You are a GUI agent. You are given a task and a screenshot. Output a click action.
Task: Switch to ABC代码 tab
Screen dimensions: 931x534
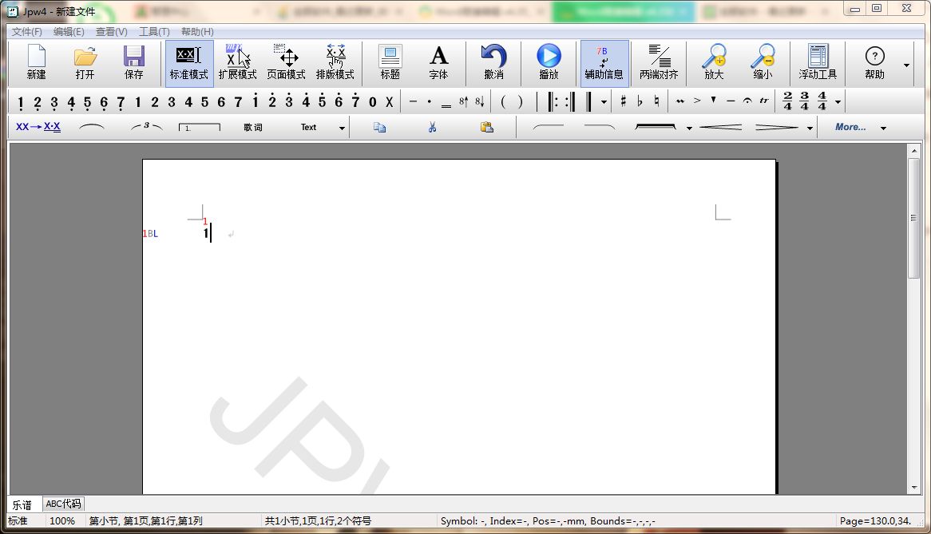tap(64, 504)
